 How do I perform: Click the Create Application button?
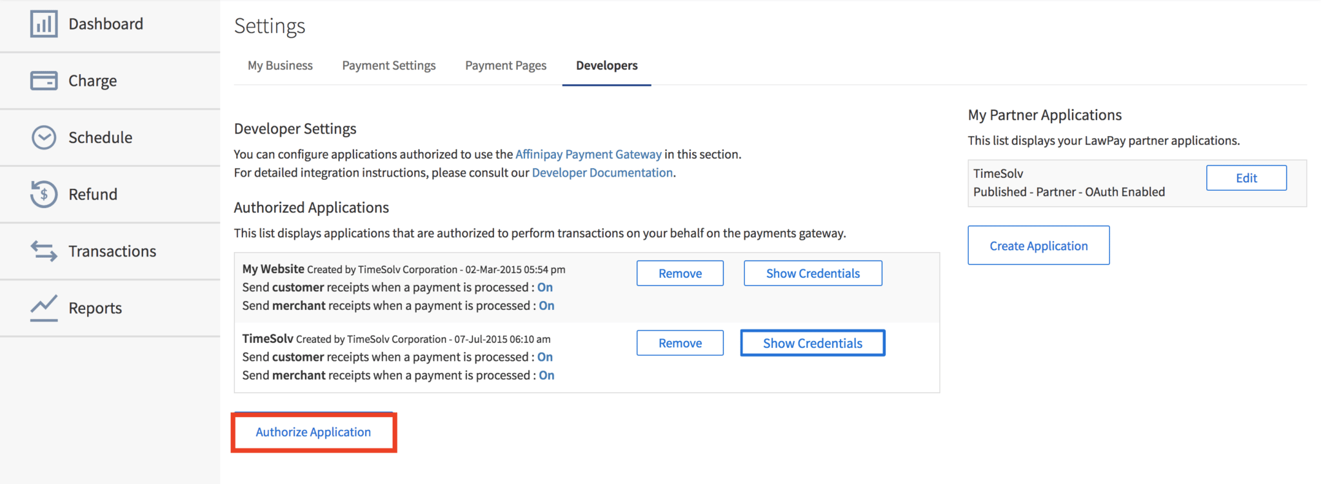point(1038,246)
